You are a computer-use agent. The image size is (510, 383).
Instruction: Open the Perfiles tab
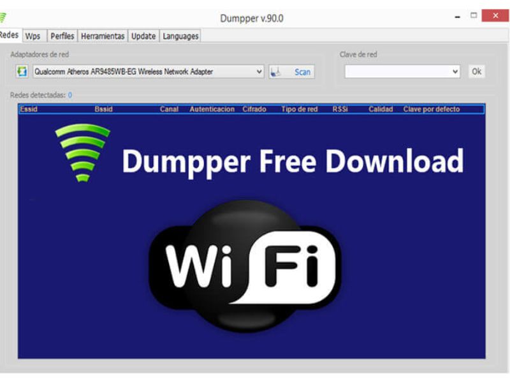(x=62, y=36)
